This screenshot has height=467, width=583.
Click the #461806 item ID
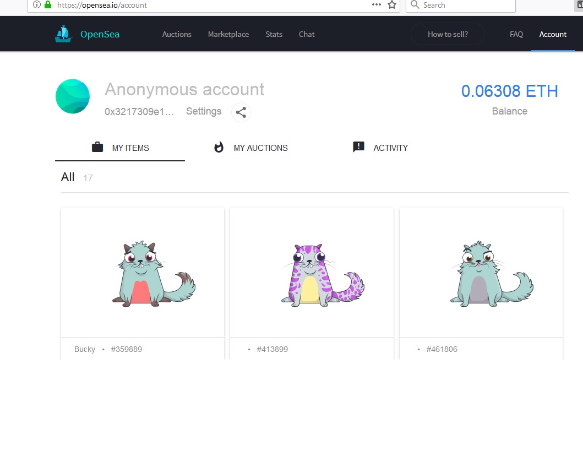coord(442,349)
